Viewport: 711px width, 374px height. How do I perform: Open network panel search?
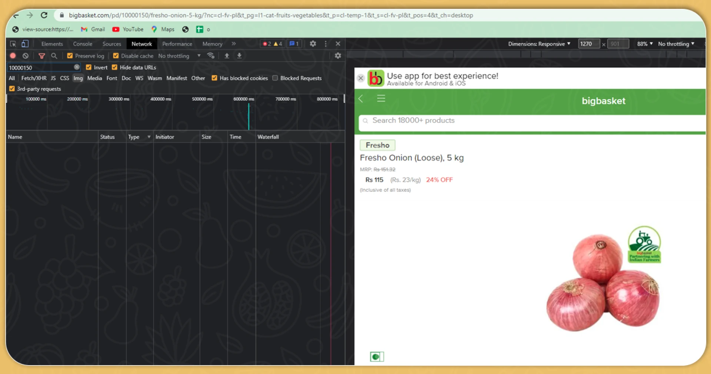click(x=54, y=56)
